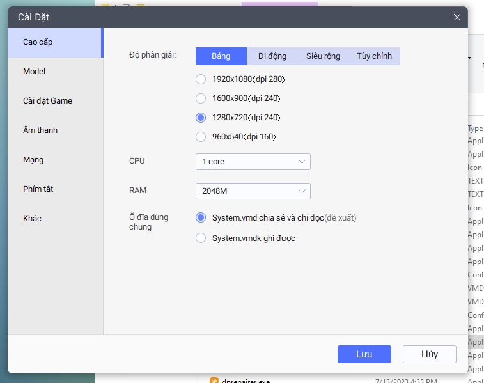Open the CPU core dropdown

tap(253, 162)
